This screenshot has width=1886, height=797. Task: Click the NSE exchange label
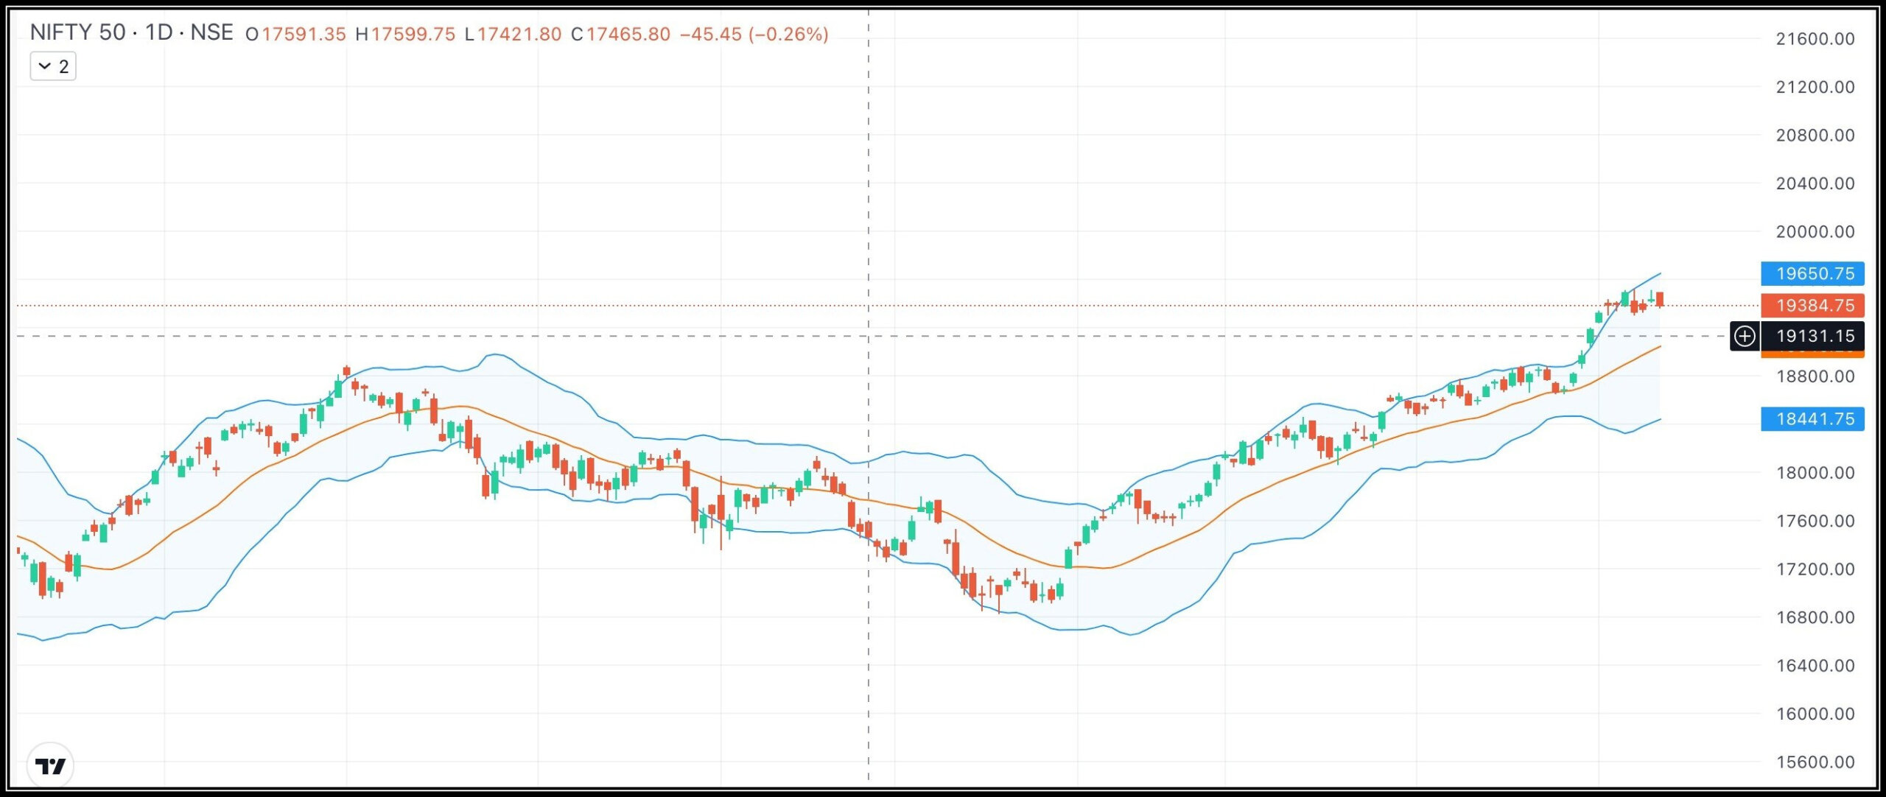pos(211,32)
